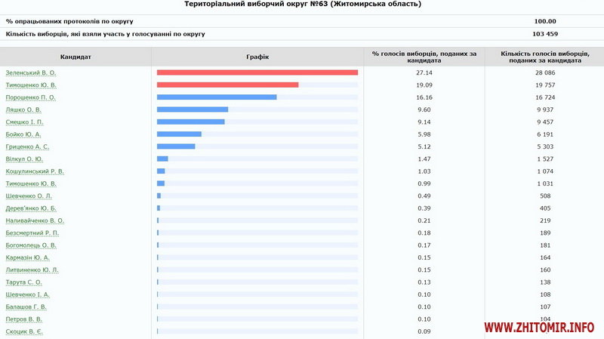Click the Кількість голосів виборців column header
604x339 pixels.
(544, 57)
